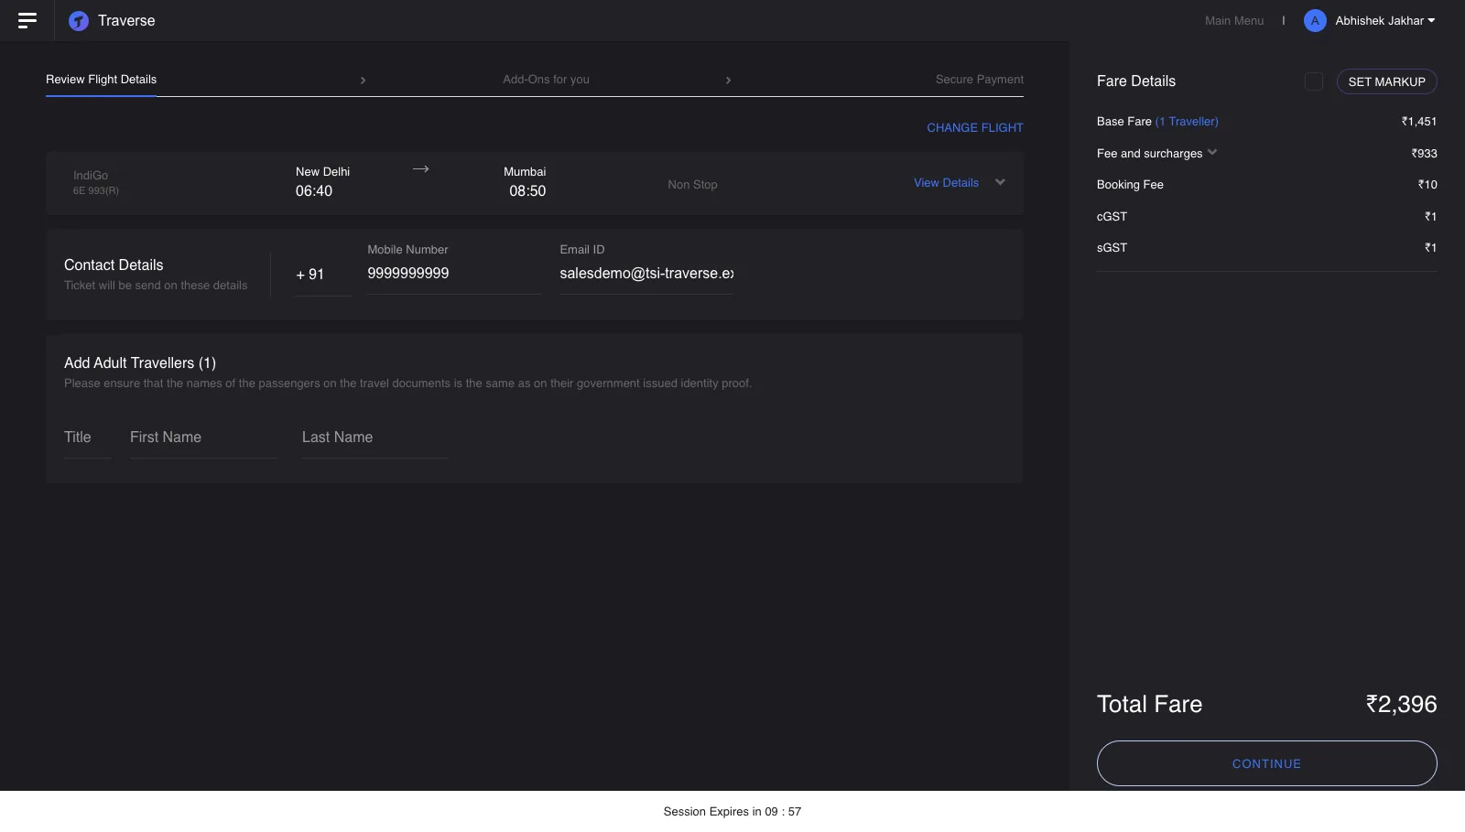This screenshot has height=832, width=1465.
Task: Click the chevron after Review Flight Details
Action: (x=363, y=81)
